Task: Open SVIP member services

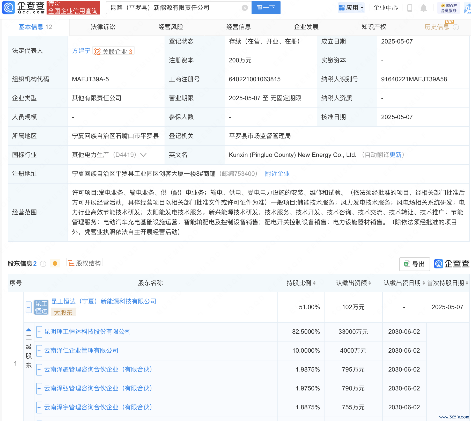Action: click(449, 8)
